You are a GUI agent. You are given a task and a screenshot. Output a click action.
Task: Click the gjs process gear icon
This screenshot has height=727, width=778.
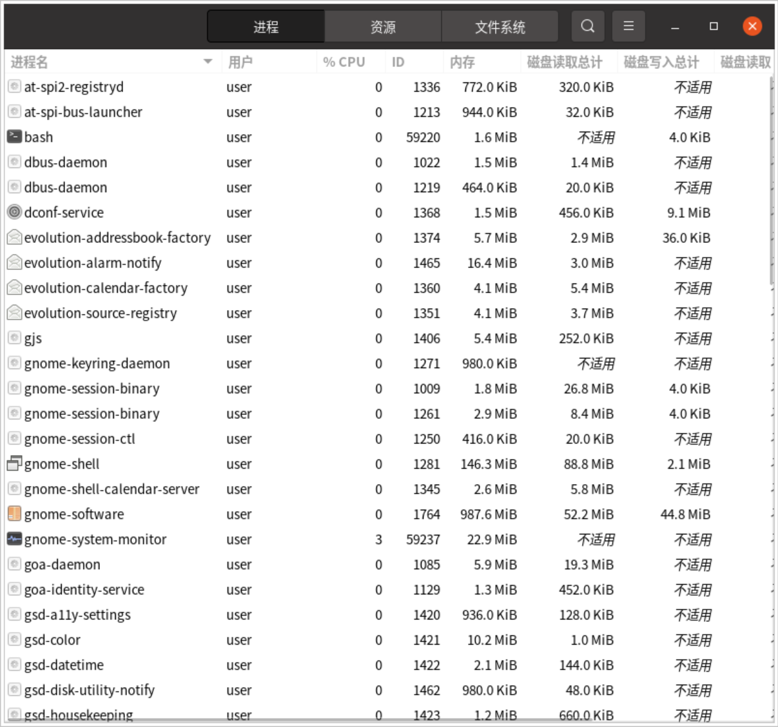pyautogui.click(x=14, y=338)
